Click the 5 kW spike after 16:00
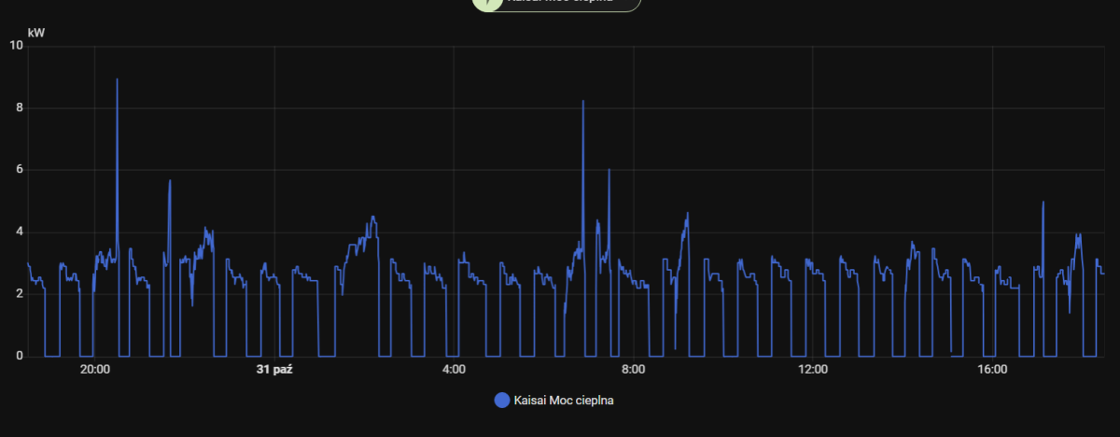 point(1043,204)
